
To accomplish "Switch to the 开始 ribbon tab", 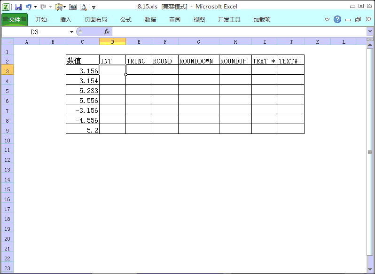I will point(41,20).
